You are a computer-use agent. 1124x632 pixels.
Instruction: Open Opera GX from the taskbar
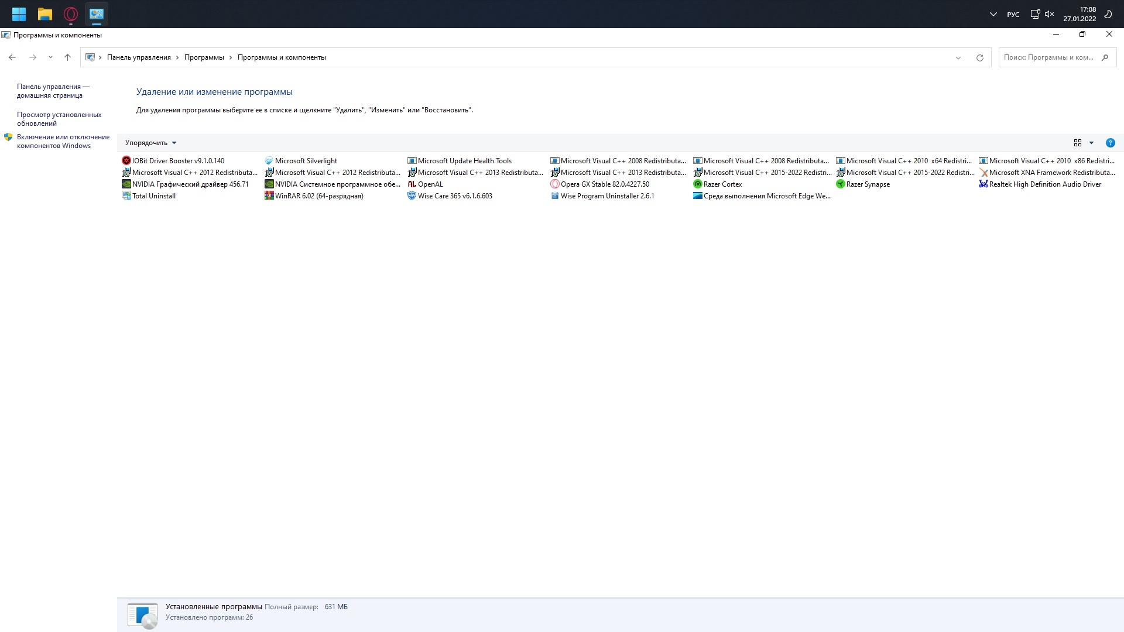coord(70,14)
